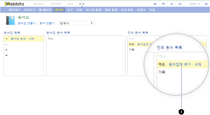Open the settings gear icon
Image resolution: width=210 pixels, height=115 pixels.
(206, 4)
